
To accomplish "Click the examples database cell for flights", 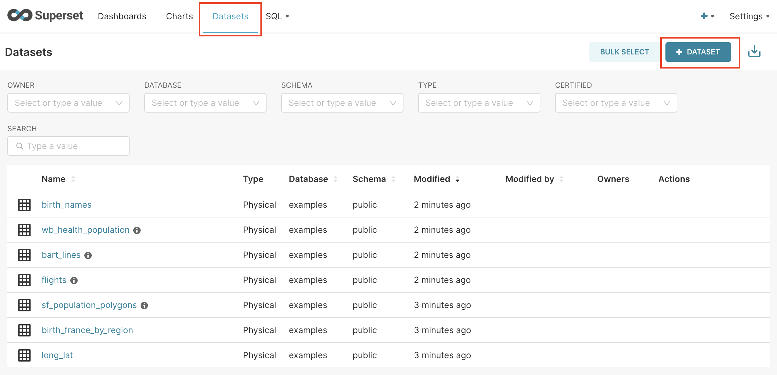I will click(308, 280).
